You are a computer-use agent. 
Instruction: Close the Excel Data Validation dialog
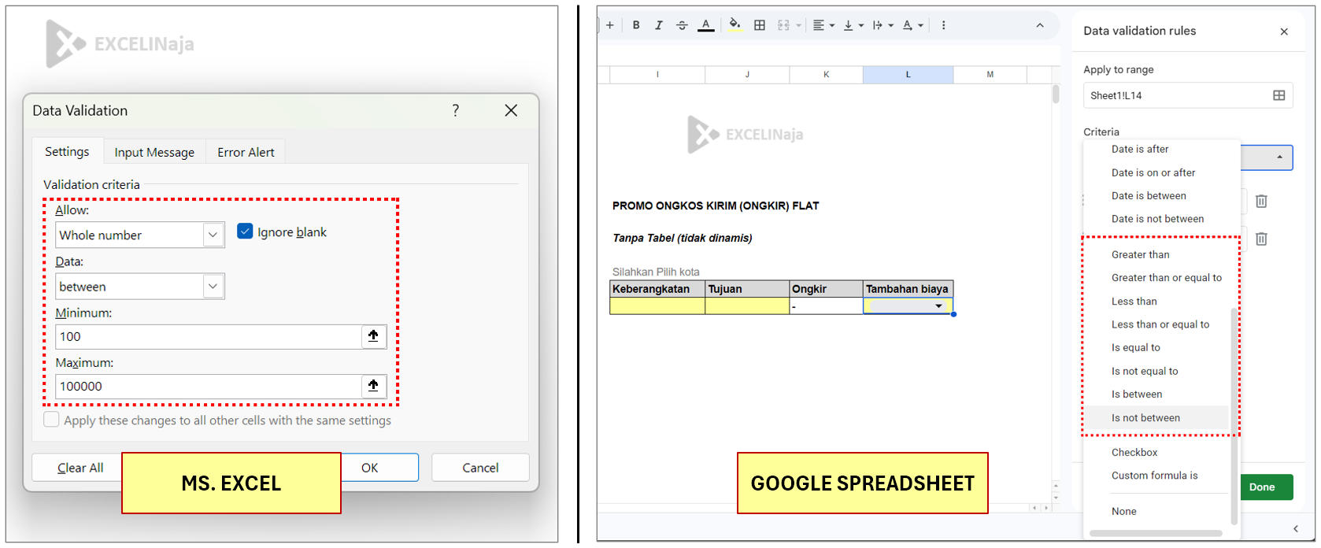coord(511,110)
